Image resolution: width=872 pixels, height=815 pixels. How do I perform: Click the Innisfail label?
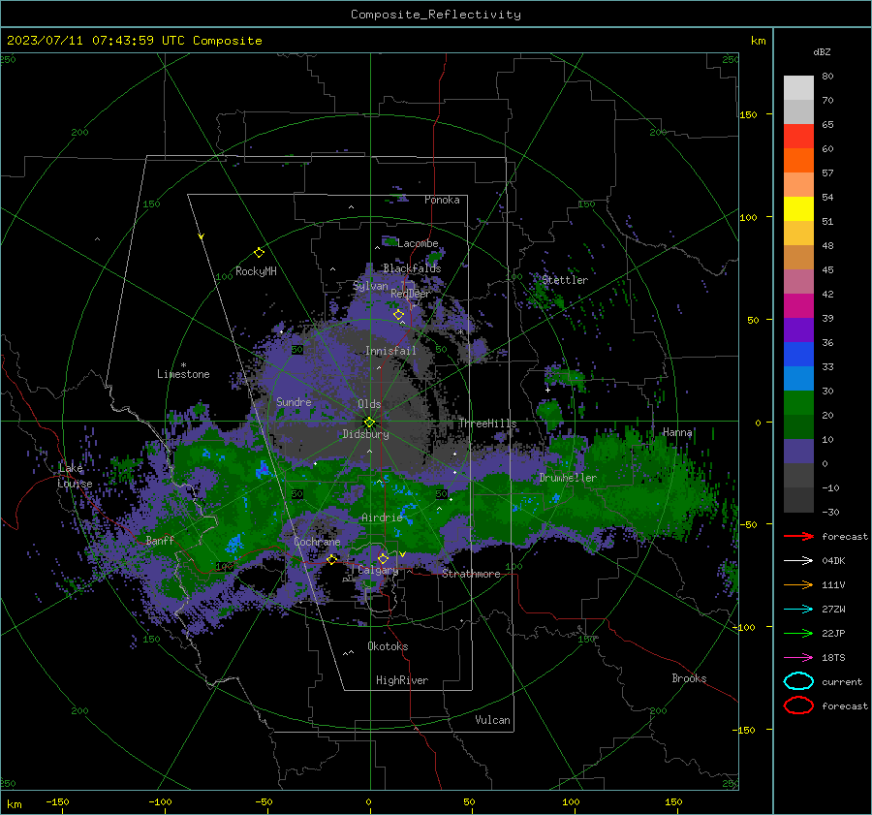click(x=390, y=351)
